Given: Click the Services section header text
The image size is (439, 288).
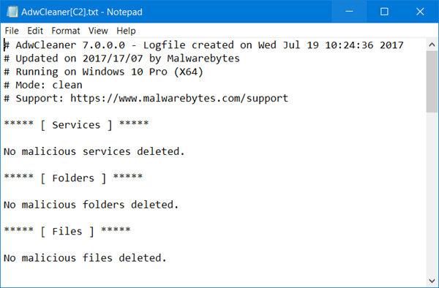Looking at the screenshot, I should [x=76, y=125].
